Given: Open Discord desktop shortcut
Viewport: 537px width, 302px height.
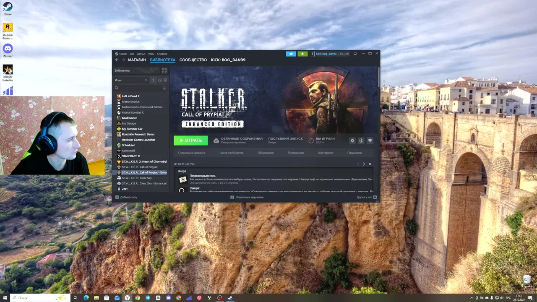Looking at the screenshot, I should pyautogui.click(x=8, y=50).
